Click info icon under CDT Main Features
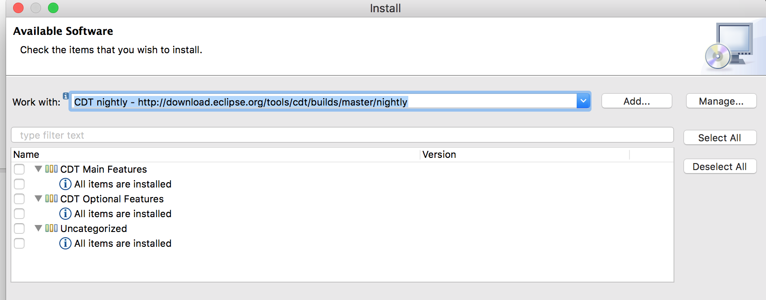Image resolution: width=766 pixels, height=300 pixels. click(x=65, y=184)
